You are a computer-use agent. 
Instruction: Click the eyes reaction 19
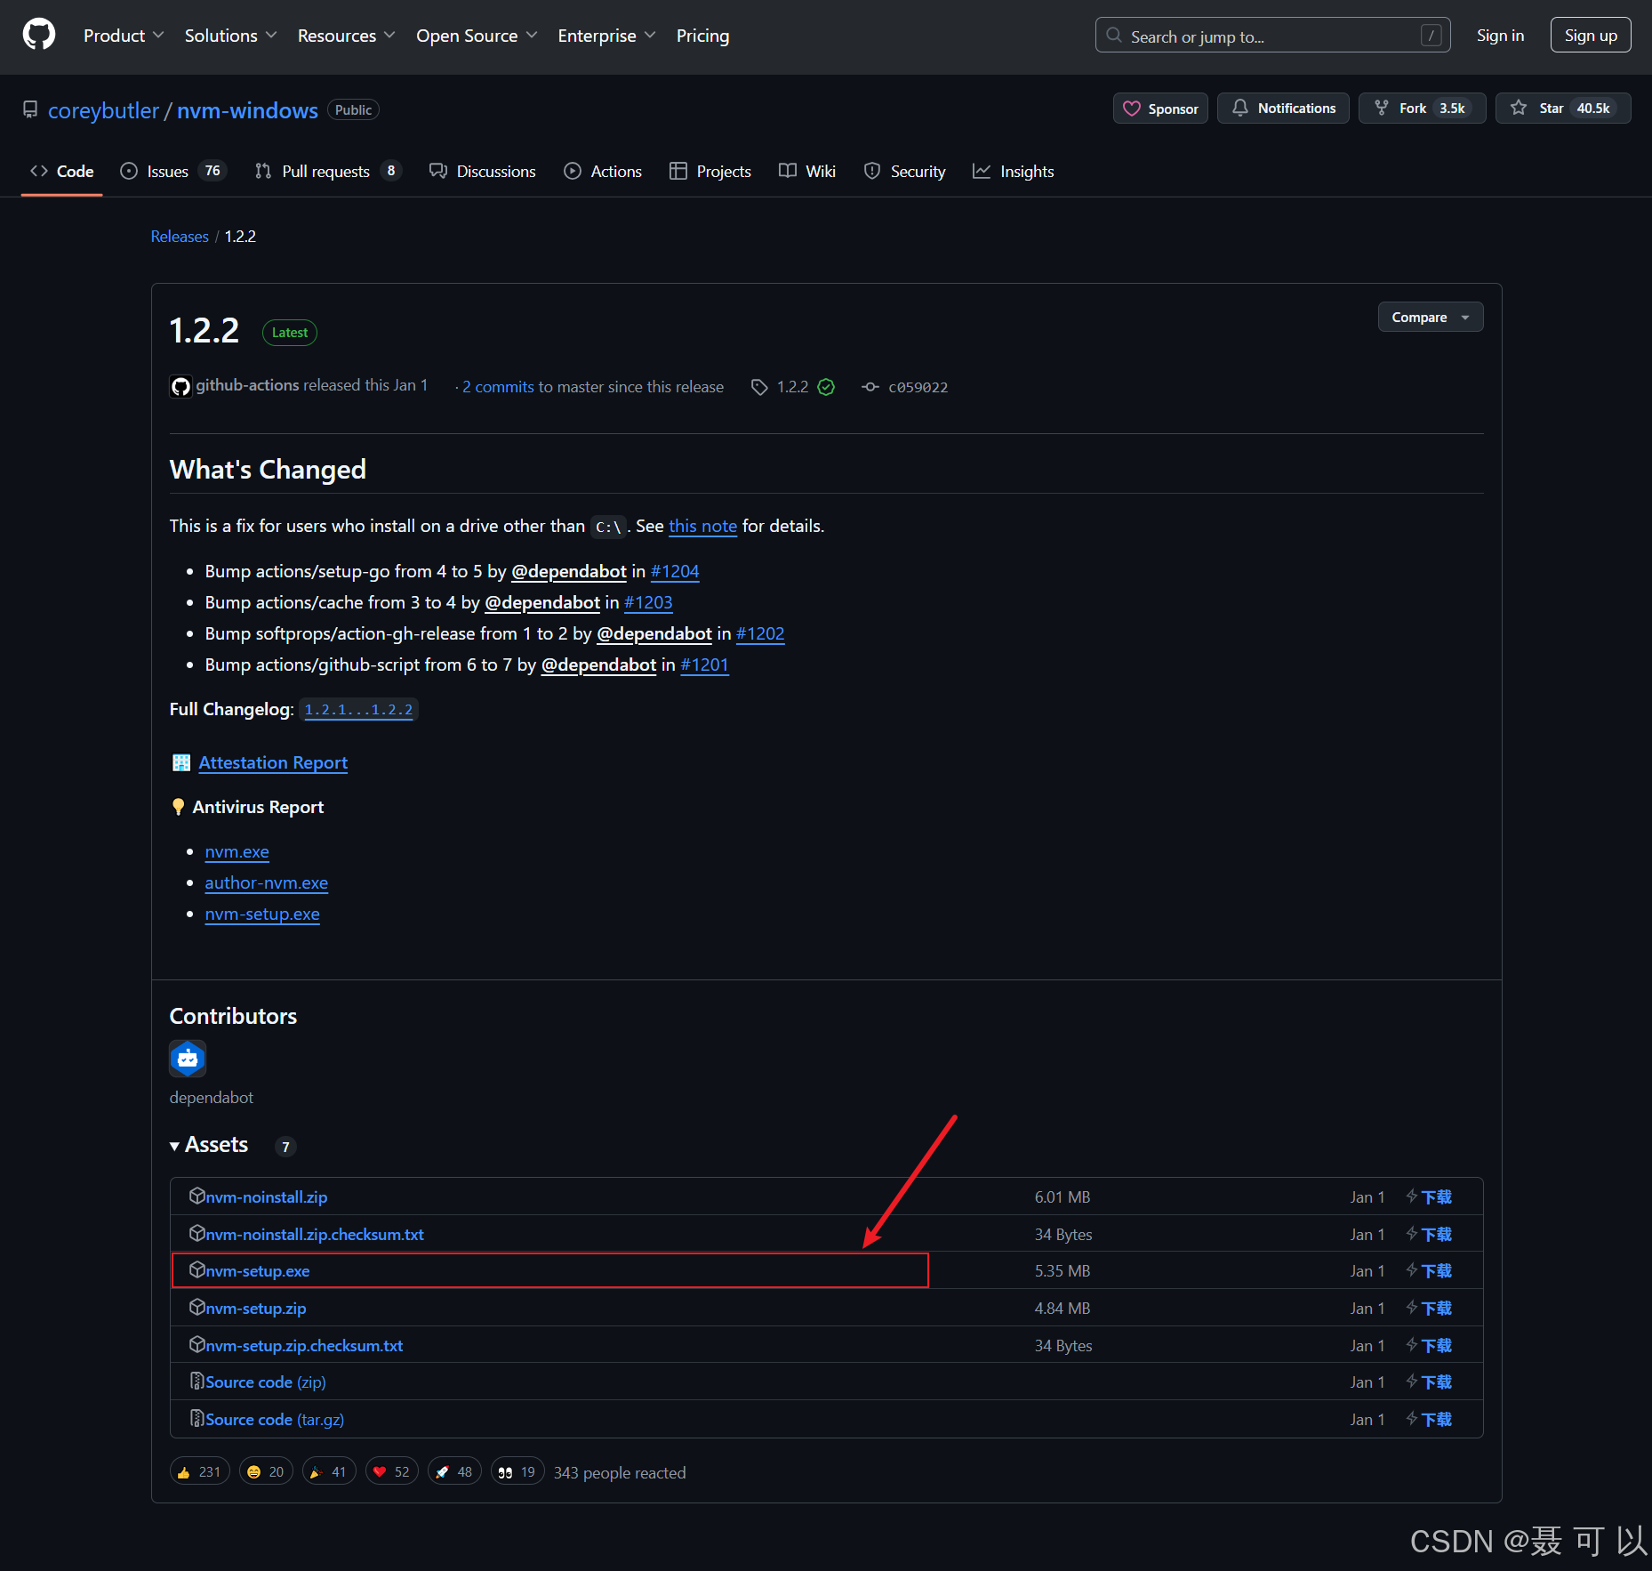click(517, 1472)
